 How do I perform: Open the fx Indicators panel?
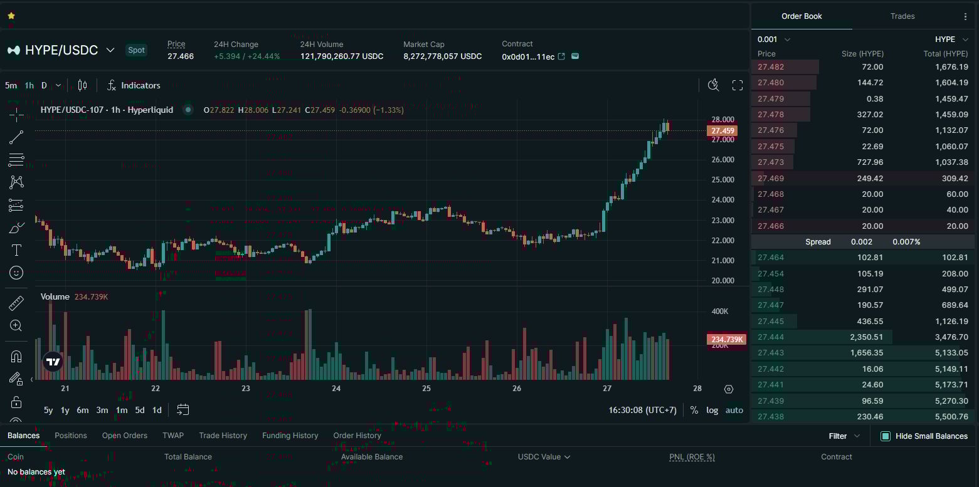click(x=134, y=85)
